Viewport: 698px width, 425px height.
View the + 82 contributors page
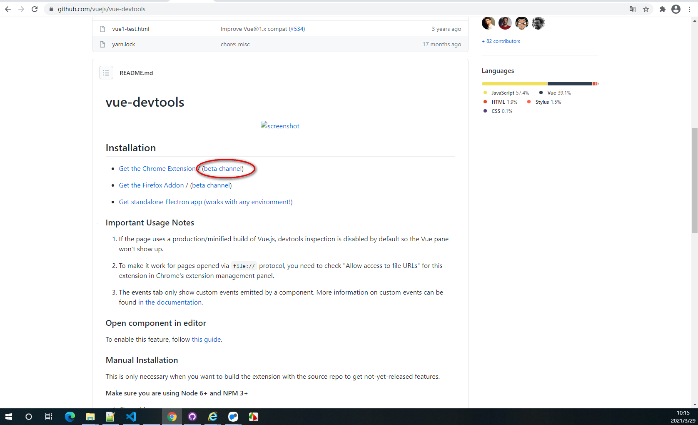(501, 41)
